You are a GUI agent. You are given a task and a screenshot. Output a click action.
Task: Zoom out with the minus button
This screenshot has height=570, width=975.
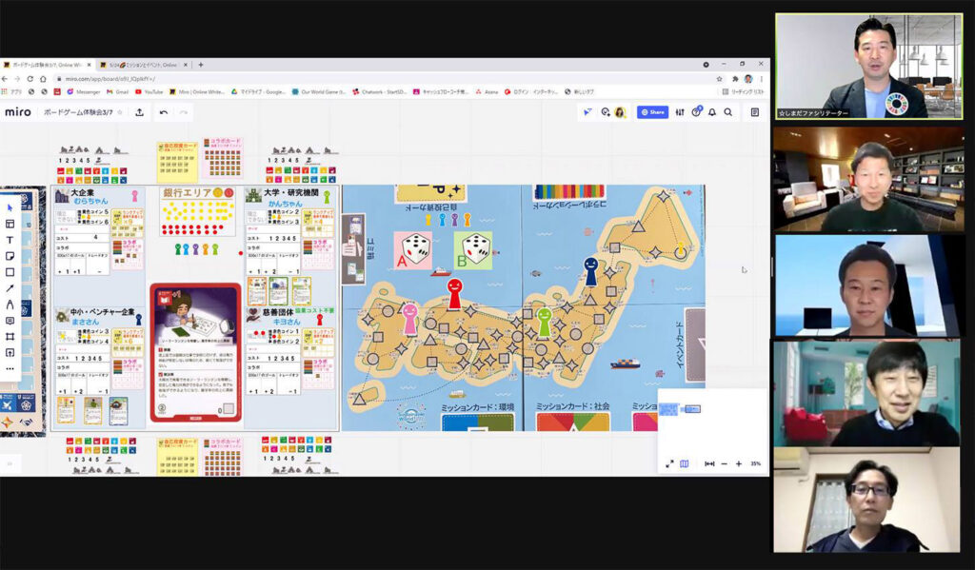pos(724,463)
